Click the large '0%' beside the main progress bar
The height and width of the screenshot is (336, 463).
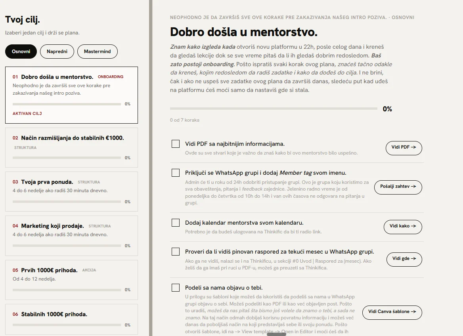387,109
